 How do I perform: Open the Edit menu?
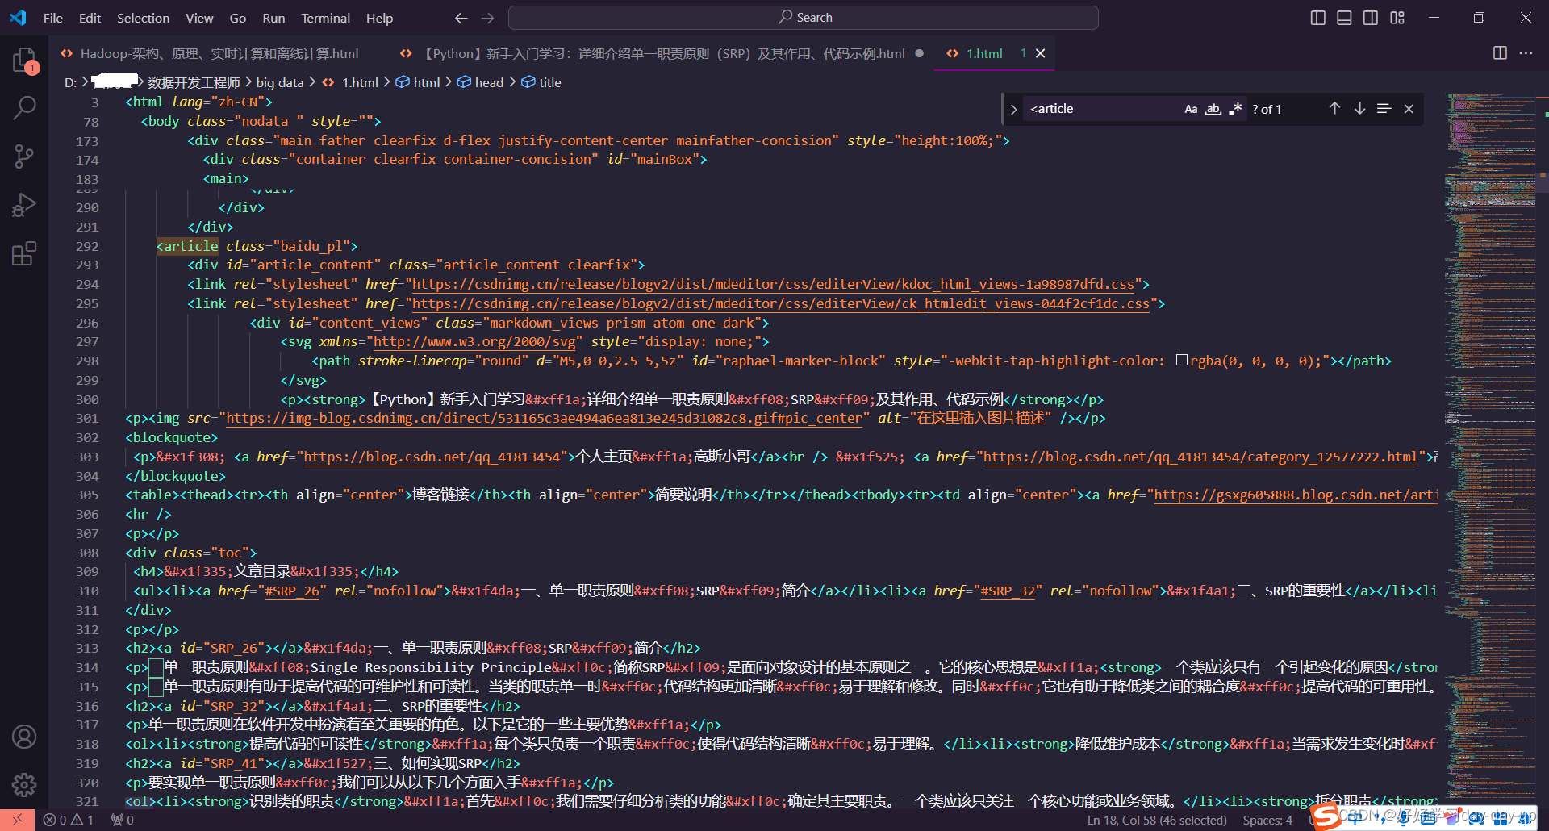tap(90, 18)
